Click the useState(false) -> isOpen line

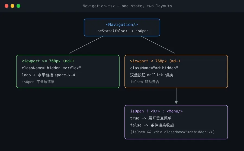click(x=122, y=31)
